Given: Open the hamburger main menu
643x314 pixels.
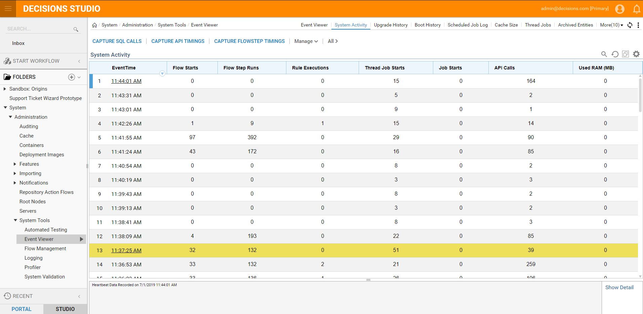Looking at the screenshot, I should click(8, 8).
